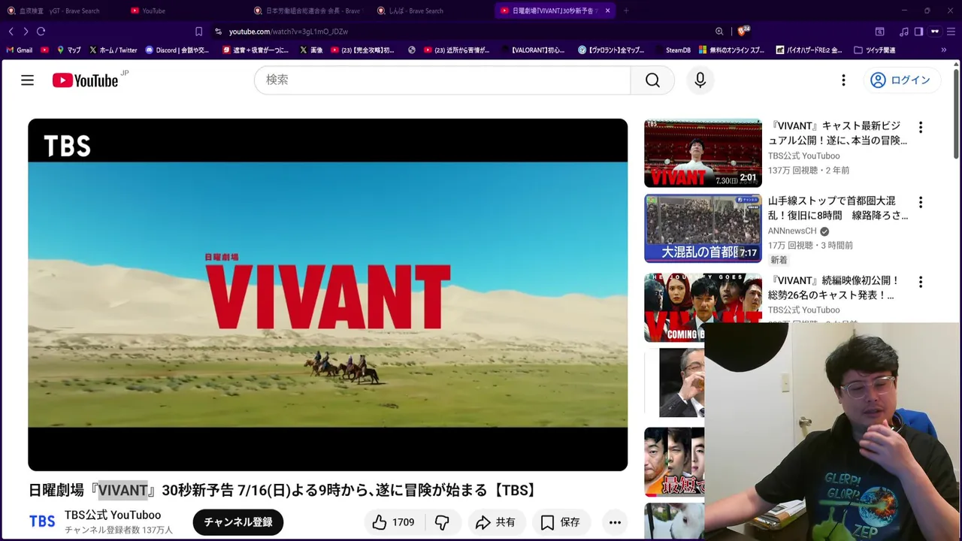The image size is (962, 541).
Task: Open Brave Shields icon
Action: [x=743, y=32]
